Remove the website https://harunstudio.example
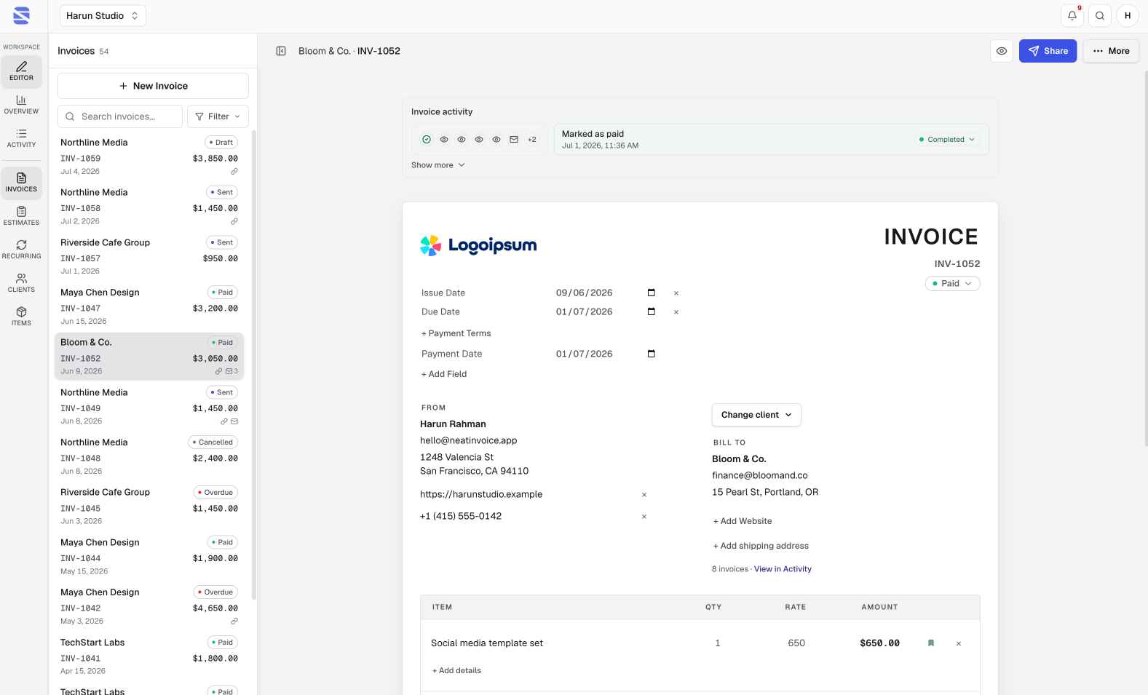Screen dimensions: 1148x695 point(644,495)
